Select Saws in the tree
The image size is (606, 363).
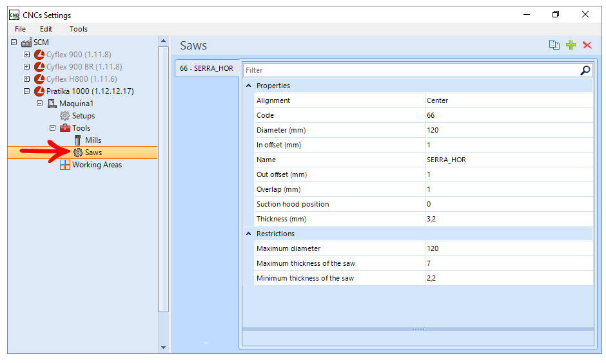coord(93,153)
